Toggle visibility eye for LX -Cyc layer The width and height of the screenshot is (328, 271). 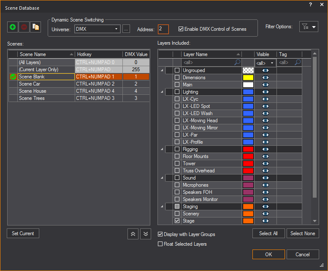pos(266,99)
